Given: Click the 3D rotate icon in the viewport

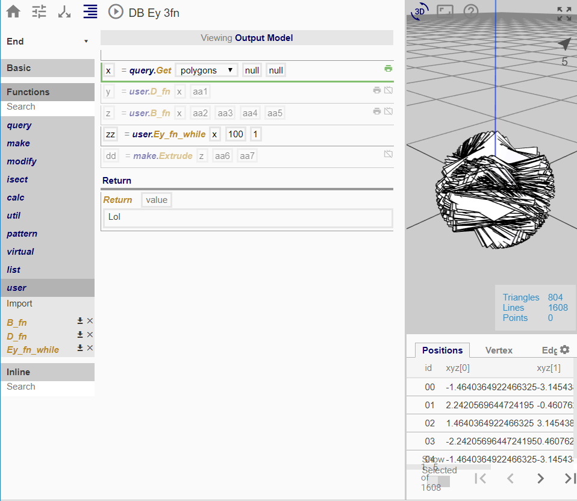Looking at the screenshot, I should pos(418,11).
